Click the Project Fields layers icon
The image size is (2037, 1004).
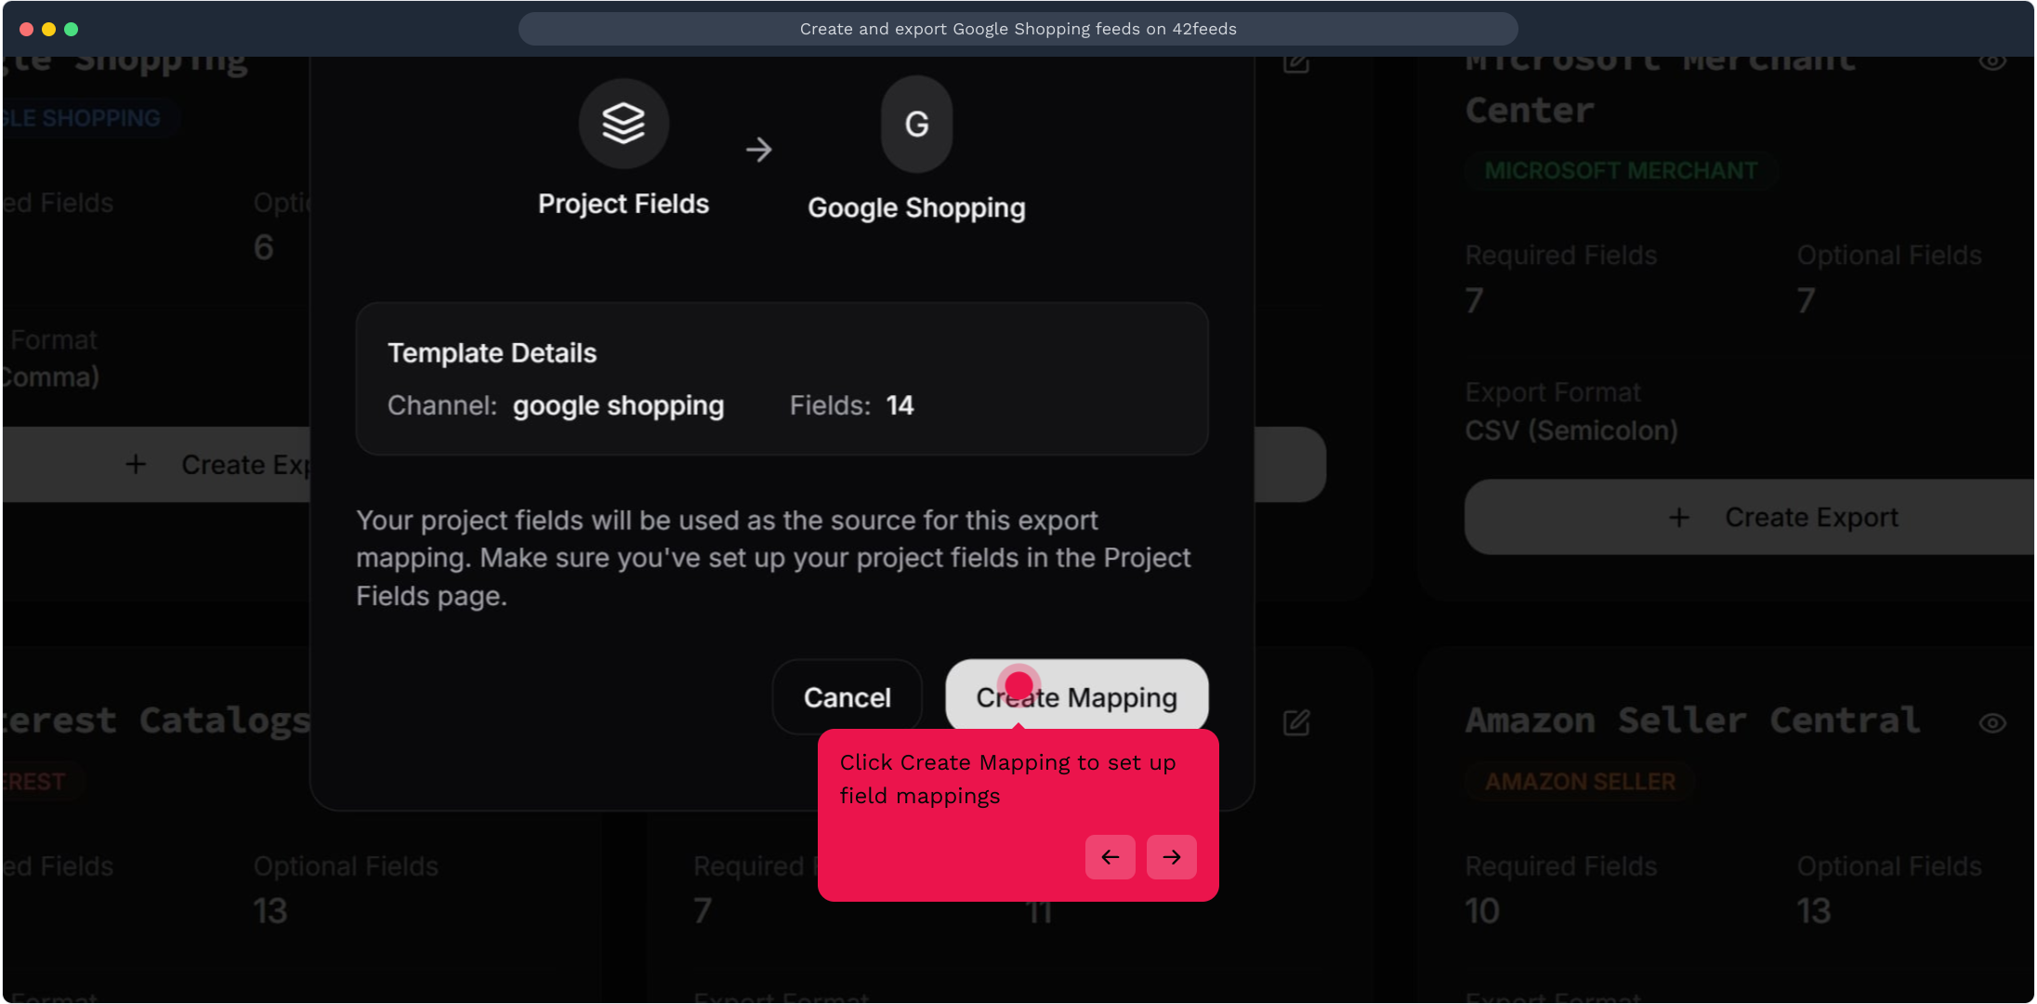624,124
